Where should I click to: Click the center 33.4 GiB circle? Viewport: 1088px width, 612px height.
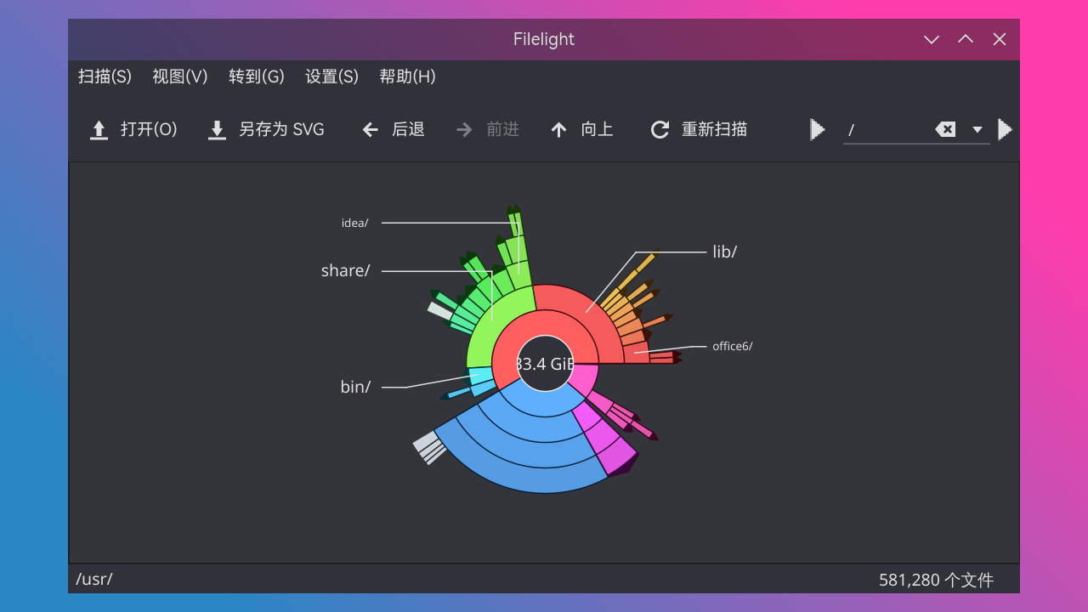point(544,364)
